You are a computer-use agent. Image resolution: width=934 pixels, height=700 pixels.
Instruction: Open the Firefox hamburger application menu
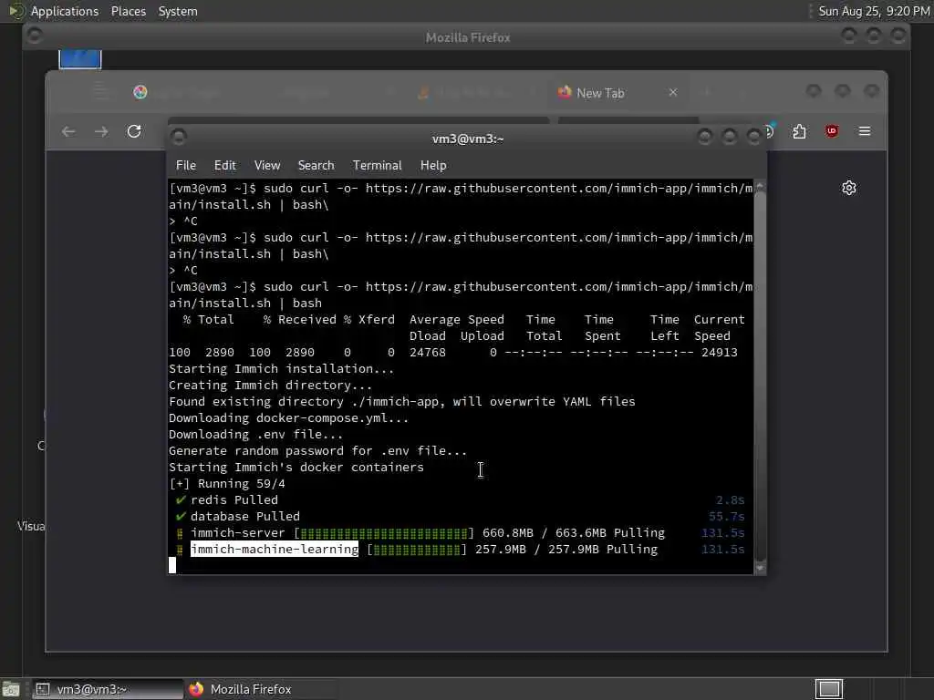[x=865, y=131]
